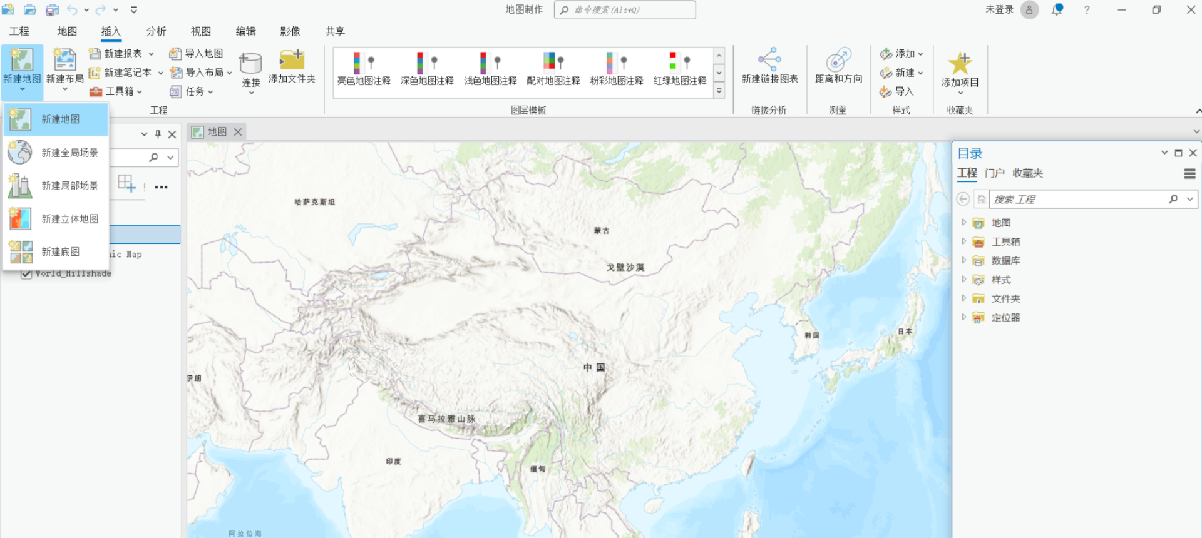Image resolution: width=1202 pixels, height=538 pixels.
Task: Toggle the World_Hillshade layer checkbox
Action: (x=26, y=273)
